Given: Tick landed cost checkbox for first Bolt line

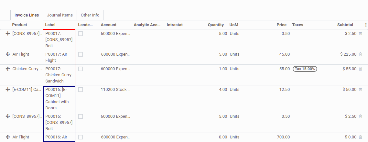Looking at the screenshot, I should pyautogui.click(x=81, y=34).
